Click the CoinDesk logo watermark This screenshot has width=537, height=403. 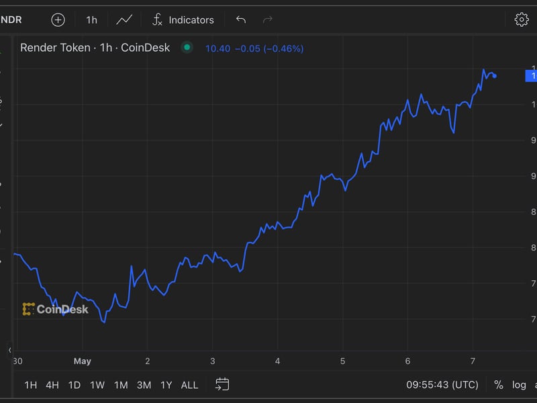[x=56, y=309]
